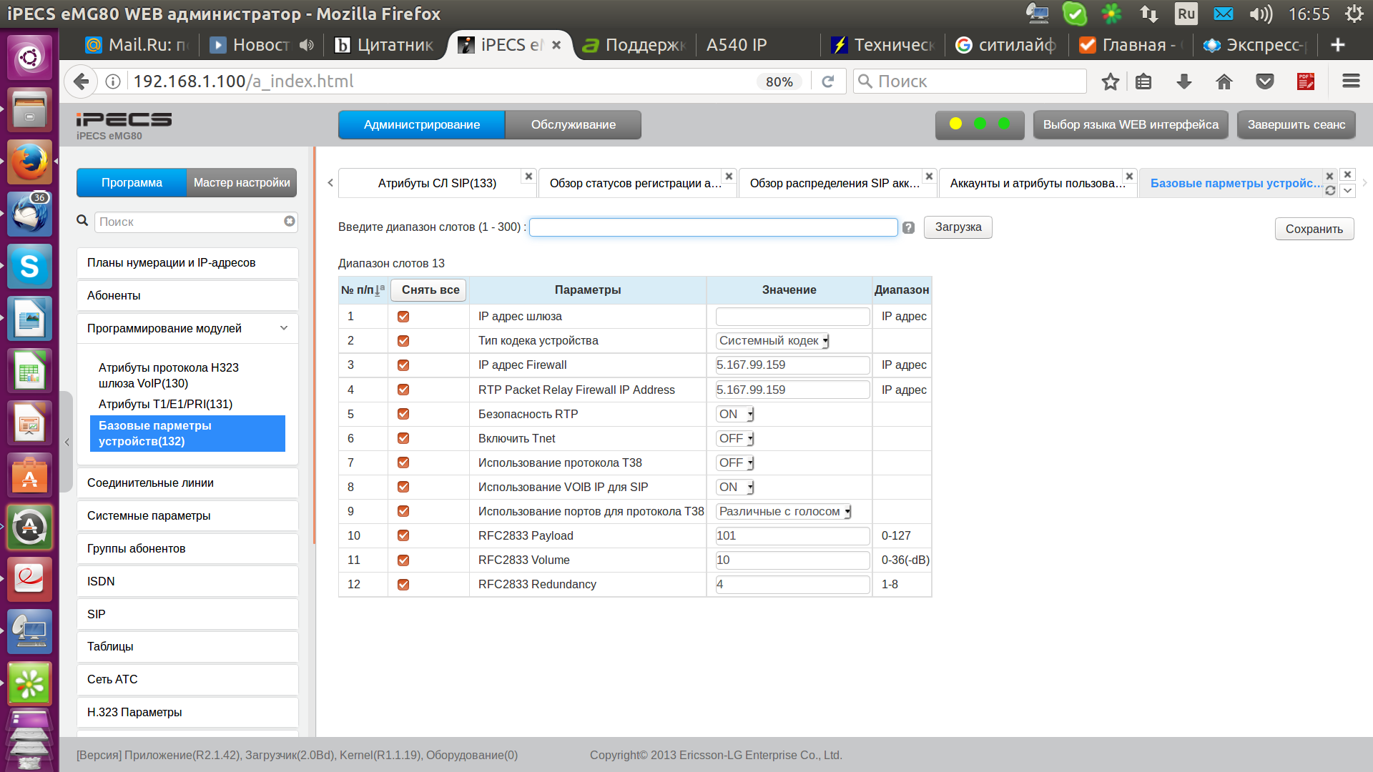Viewport: 1373px width, 772px height.
Task: Open Включить Tnet OFF dropdown
Action: 735,438
